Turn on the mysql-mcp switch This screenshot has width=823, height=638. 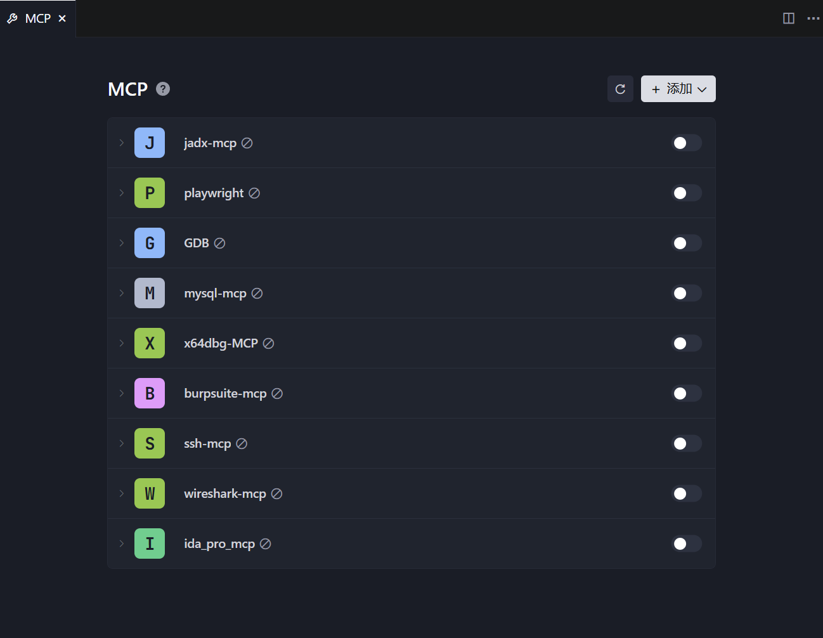pyautogui.click(x=687, y=293)
